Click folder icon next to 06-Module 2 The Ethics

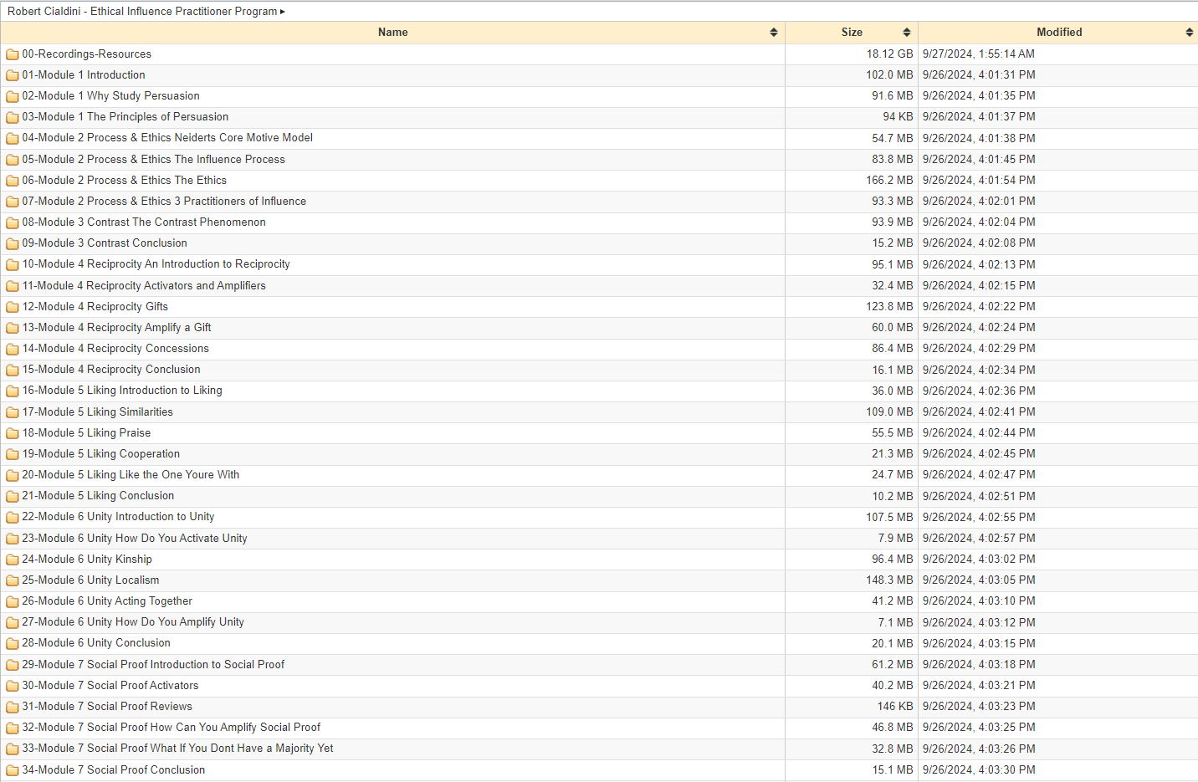tap(13, 181)
